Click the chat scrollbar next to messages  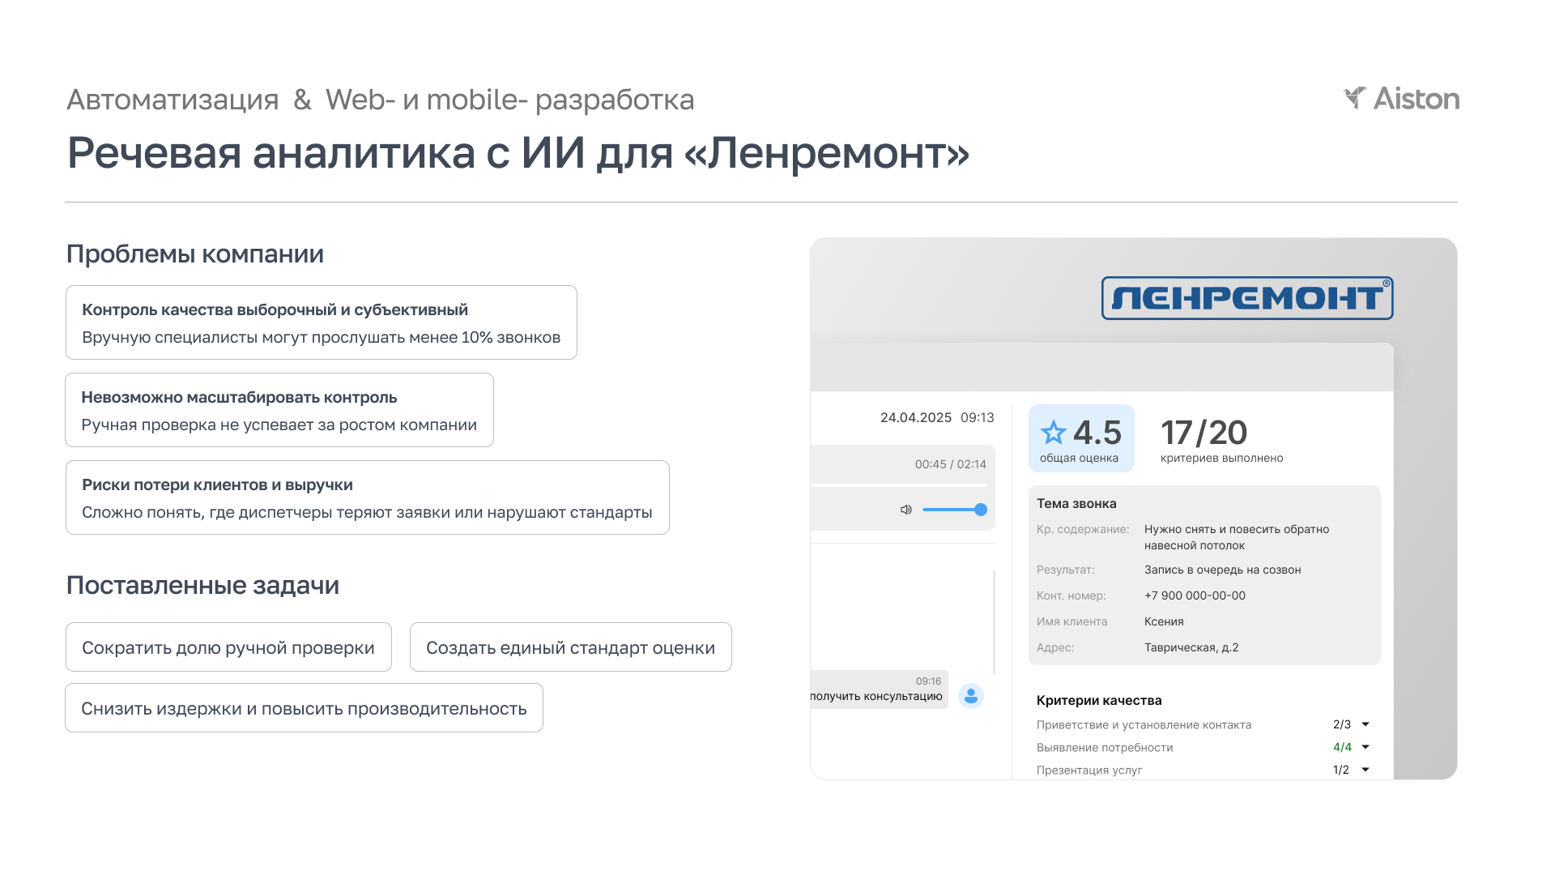994,622
